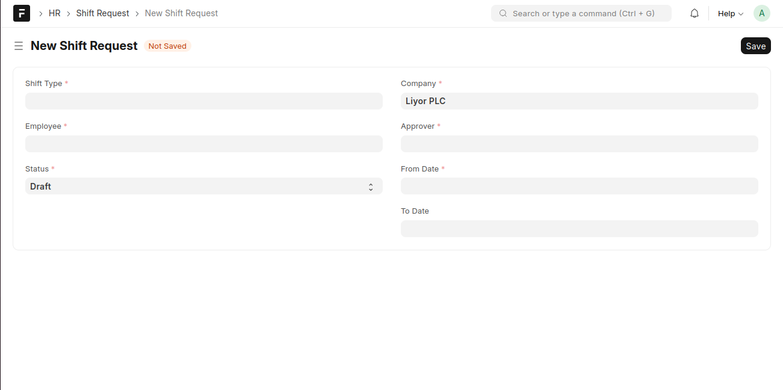
Task: Toggle the sidebar hamburger icon
Action: click(x=19, y=46)
